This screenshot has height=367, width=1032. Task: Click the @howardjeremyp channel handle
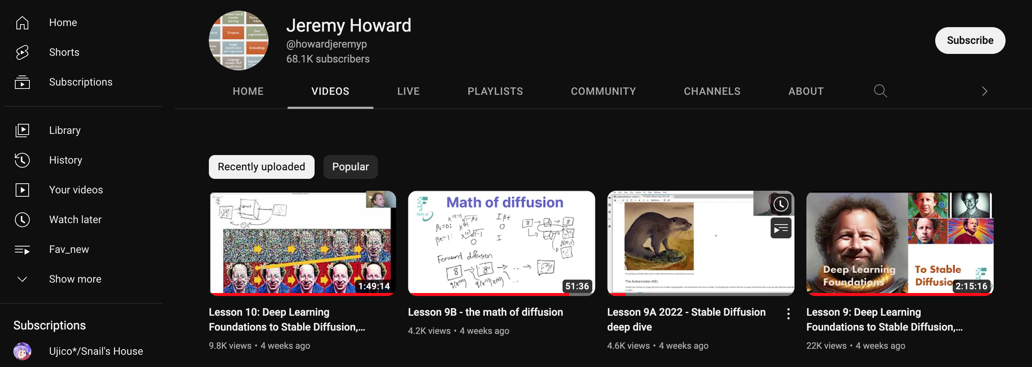(x=327, y=44)
